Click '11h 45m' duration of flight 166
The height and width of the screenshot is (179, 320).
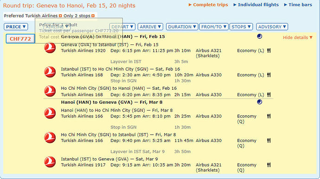(x=184, y=141)
